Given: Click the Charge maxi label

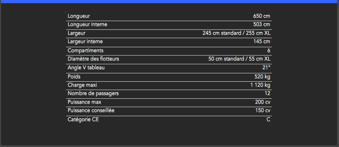Looking at the screenshot, I should [x=82, y=85].
